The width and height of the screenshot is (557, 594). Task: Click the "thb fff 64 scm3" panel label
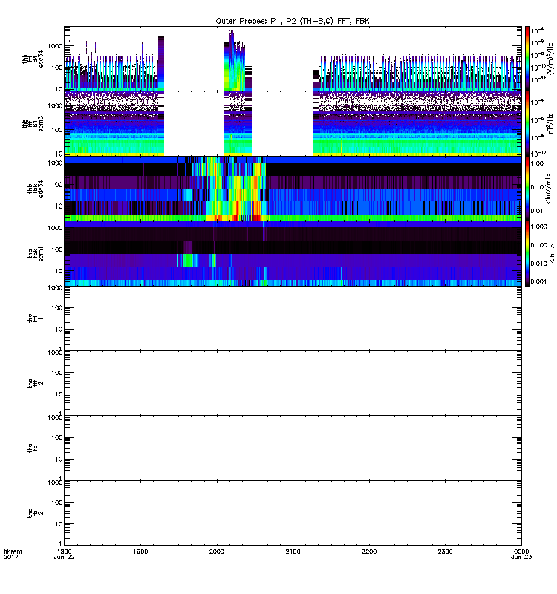click(x=33, y=124)
